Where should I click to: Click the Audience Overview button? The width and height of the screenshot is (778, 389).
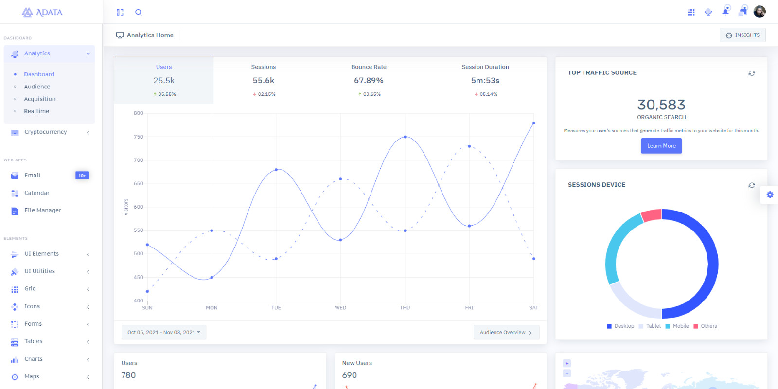[506, 332]
